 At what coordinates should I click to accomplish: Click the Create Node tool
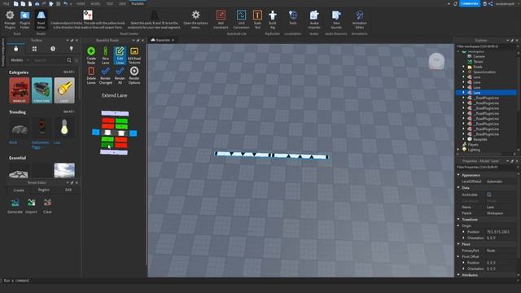91,55
